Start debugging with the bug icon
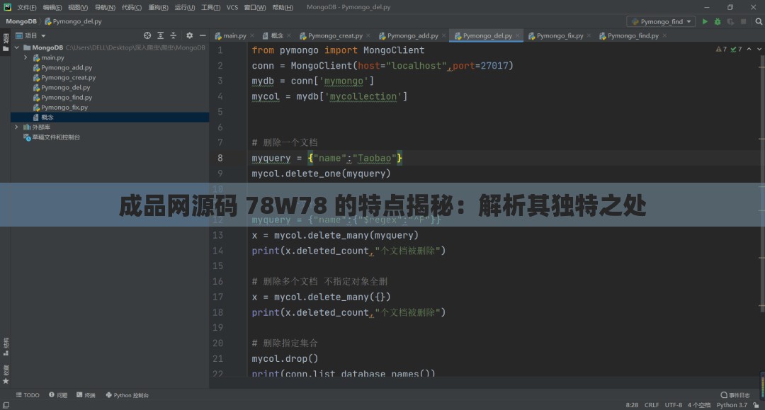The height and width of the screenshot is (410, 765). [718, 21]
